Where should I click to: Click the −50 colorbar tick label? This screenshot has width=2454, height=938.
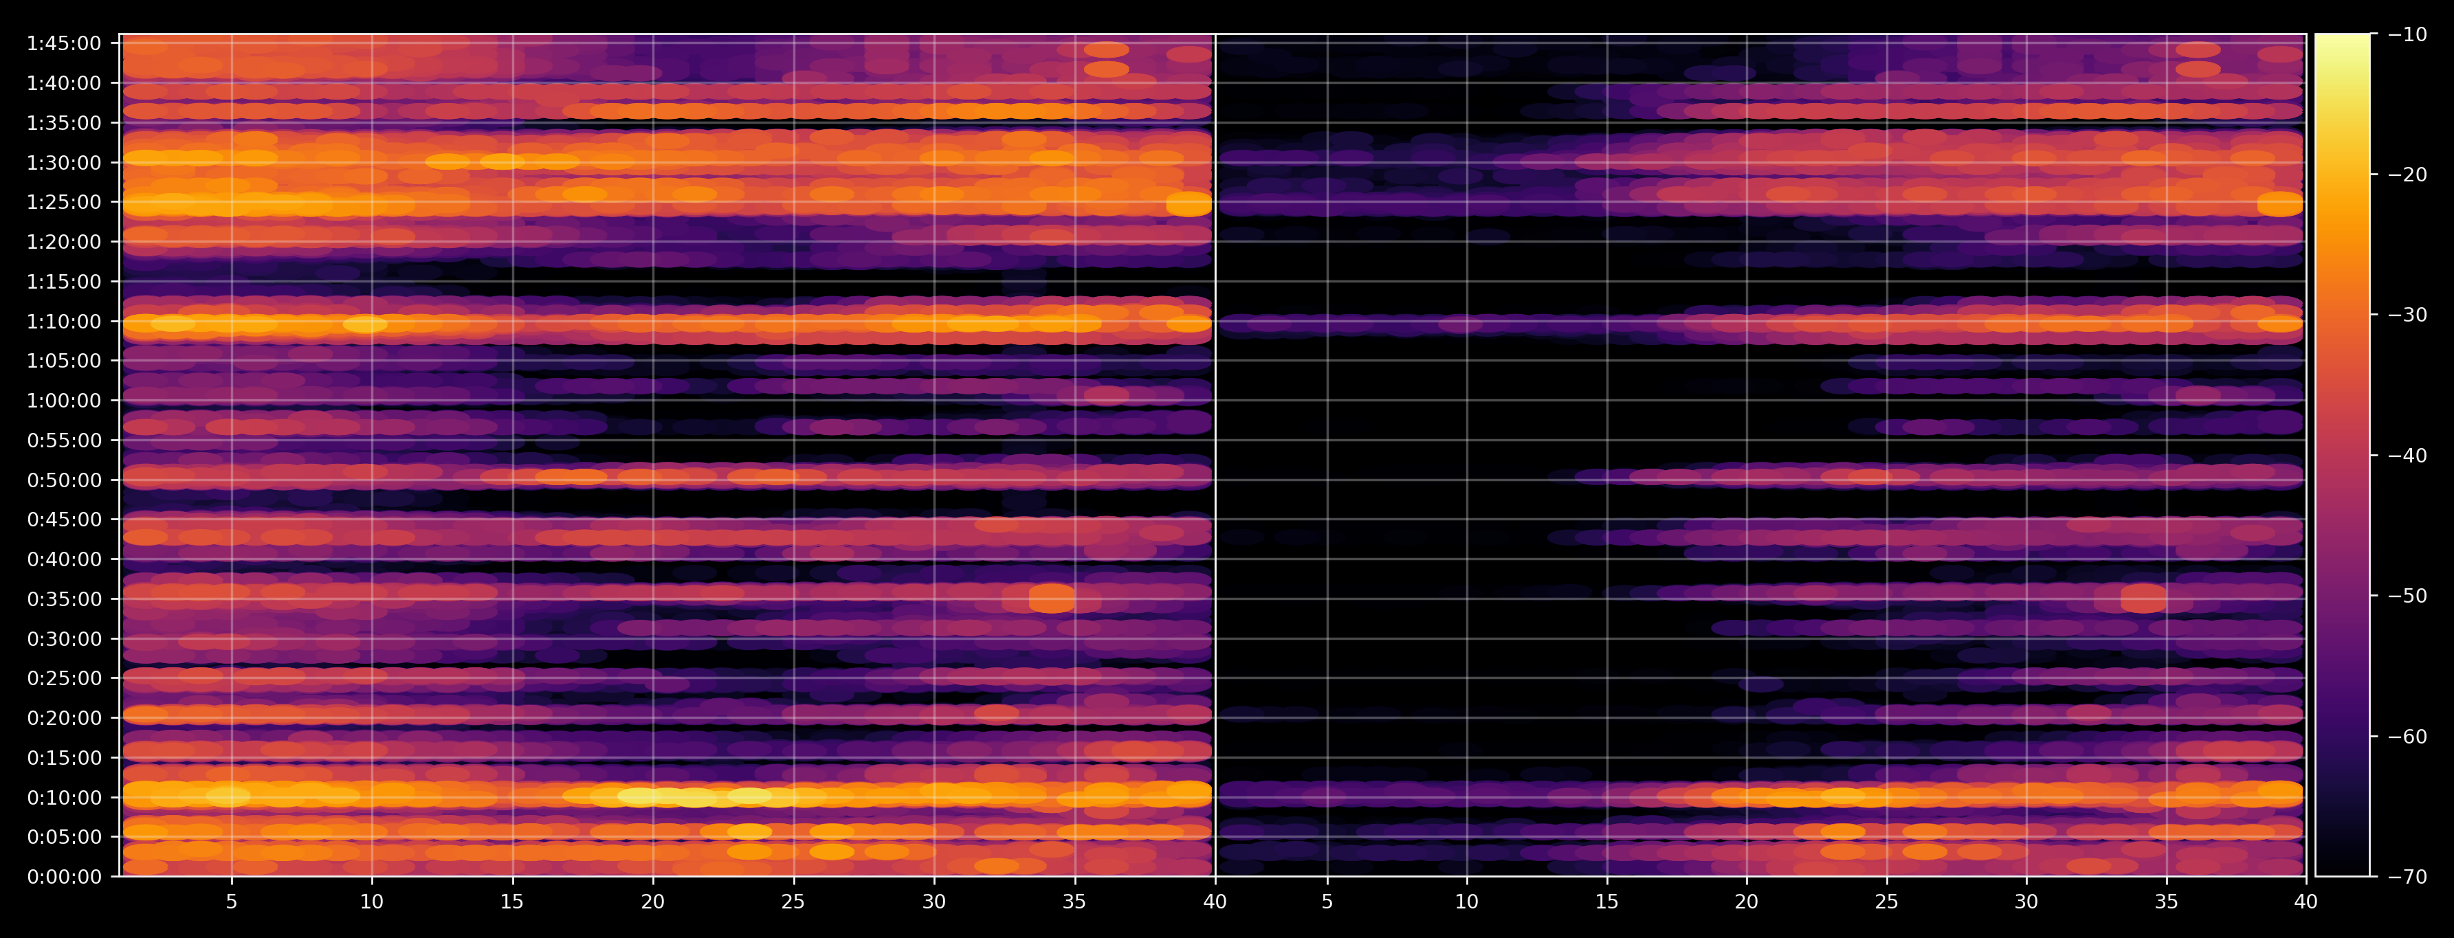[2408, 596]
